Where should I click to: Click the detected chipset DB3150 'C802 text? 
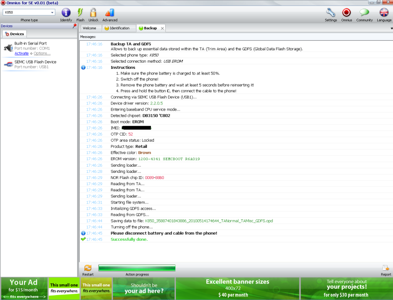click(156, 116)
